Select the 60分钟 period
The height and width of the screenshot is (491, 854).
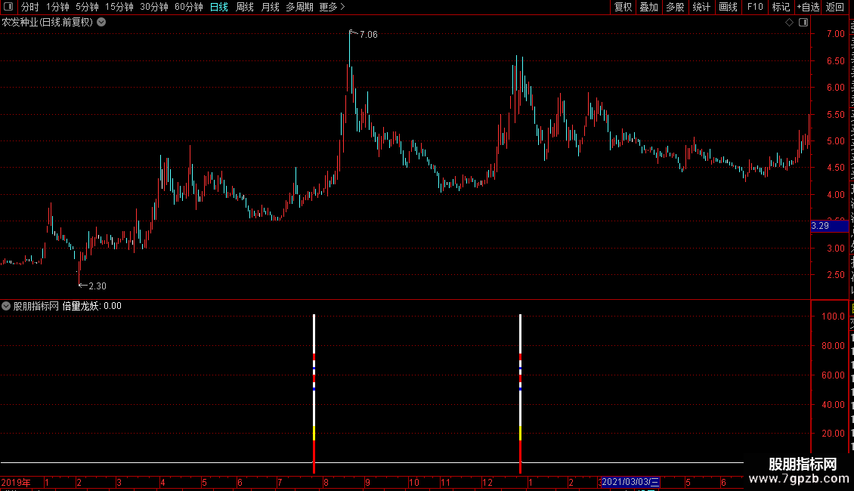pyautogui.click(x=188, y=7)
